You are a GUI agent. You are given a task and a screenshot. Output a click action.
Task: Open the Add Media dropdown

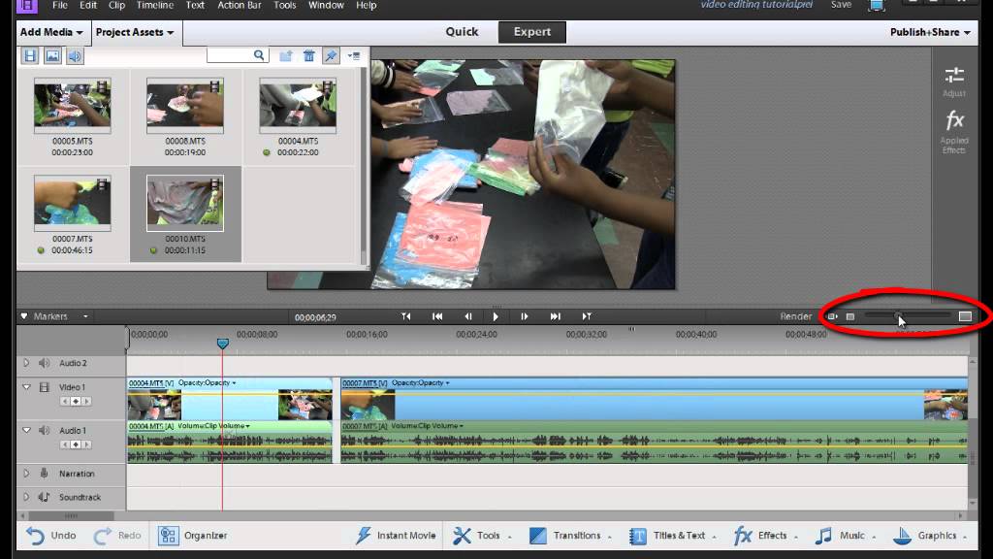(x=51, y=32)
